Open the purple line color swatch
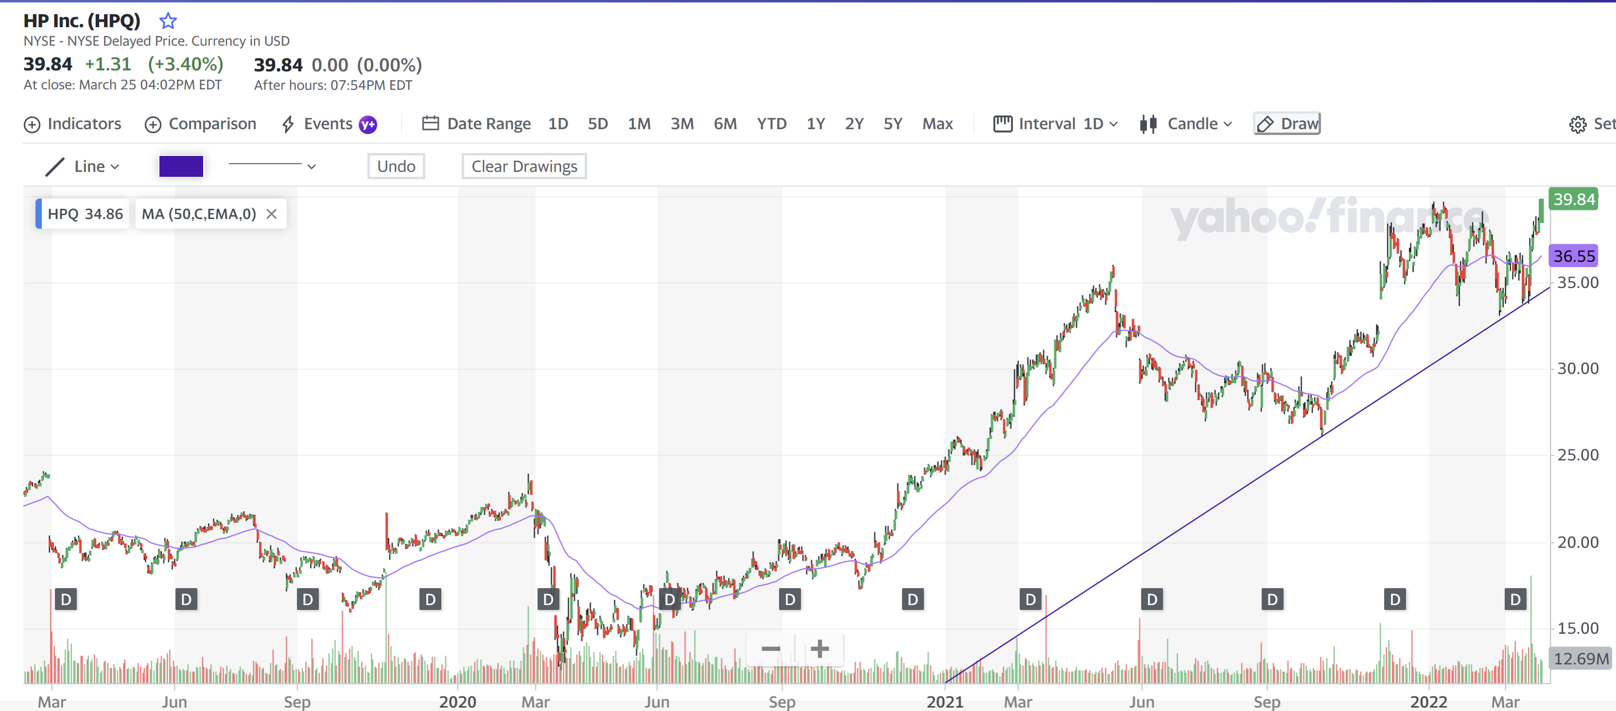1616x711 pixels. pyautogui.click(x=181, y=166)
